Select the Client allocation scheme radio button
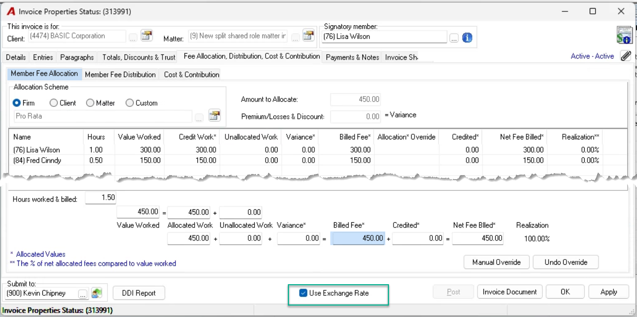Viewport: 637px width, 317px height. click(54, 103)
